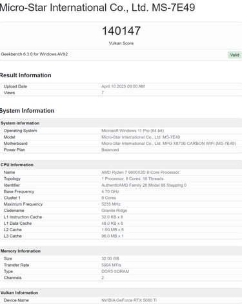Screen dimensions: 242x306
Task: Click the Codename label
Action: (x=14, y=211)
